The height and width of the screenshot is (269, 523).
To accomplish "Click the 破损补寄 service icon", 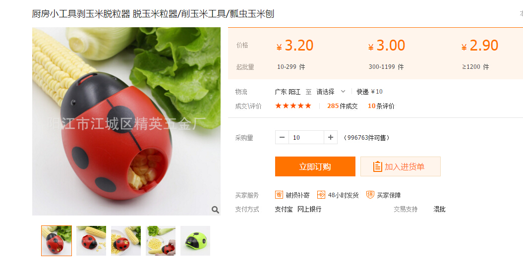I will (279, 195).
